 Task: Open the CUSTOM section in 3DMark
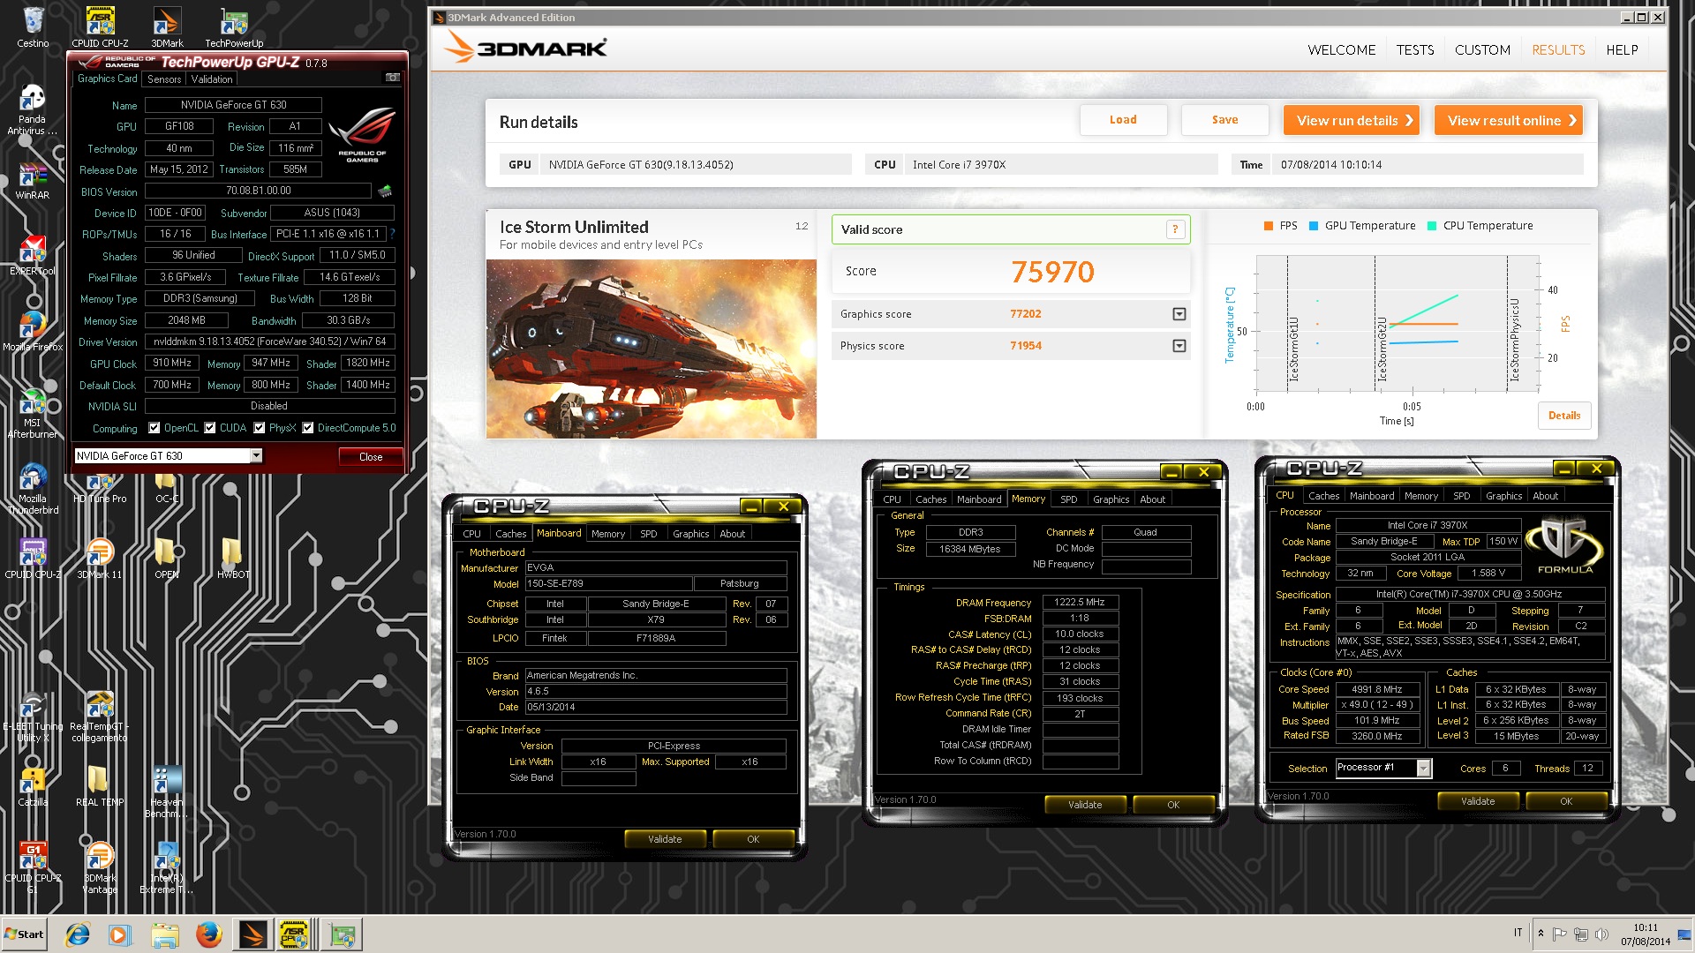coord(1482,50)
